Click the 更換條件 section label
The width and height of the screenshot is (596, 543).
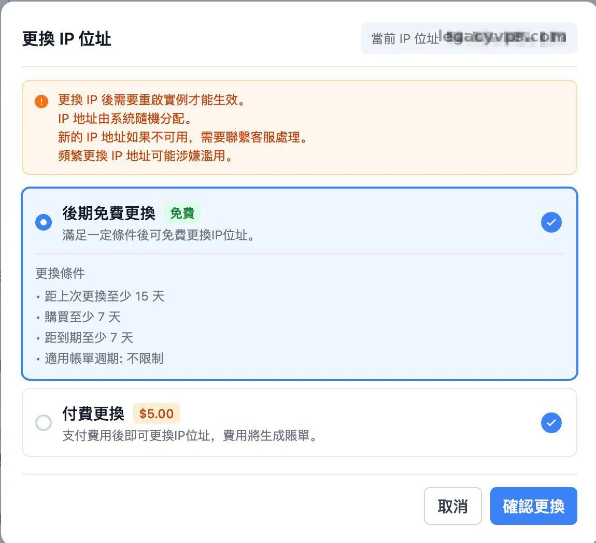(x=60, y=273)
